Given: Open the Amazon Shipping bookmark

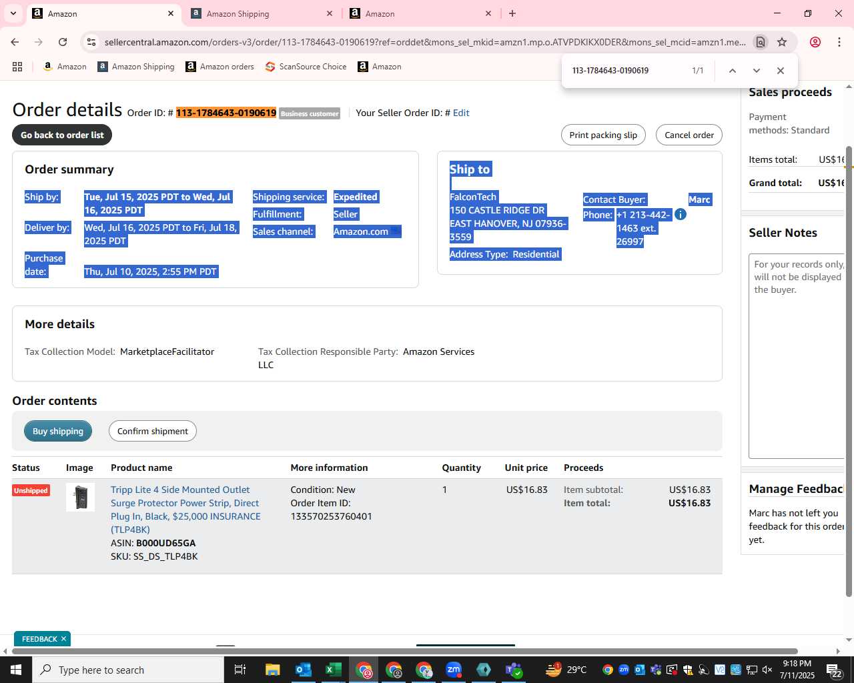Looking at the screenshot, I should pyautogui.click(x=136, y=67).
